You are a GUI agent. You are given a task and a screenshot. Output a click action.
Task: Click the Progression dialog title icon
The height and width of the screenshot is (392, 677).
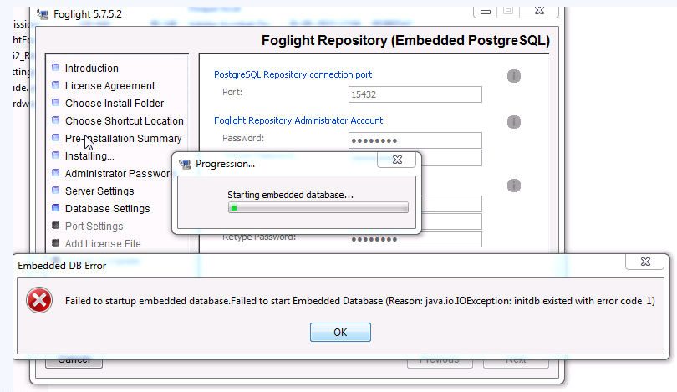coord(185,163)
